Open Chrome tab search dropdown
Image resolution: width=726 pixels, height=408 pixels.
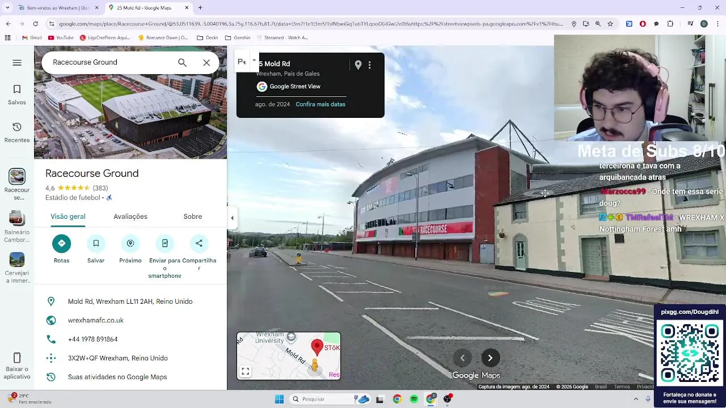pyautogui.click(x=6, y=8)
